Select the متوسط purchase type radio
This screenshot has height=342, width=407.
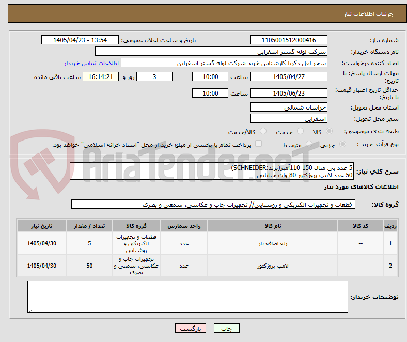pyautogui.click(x=309, y=144)
